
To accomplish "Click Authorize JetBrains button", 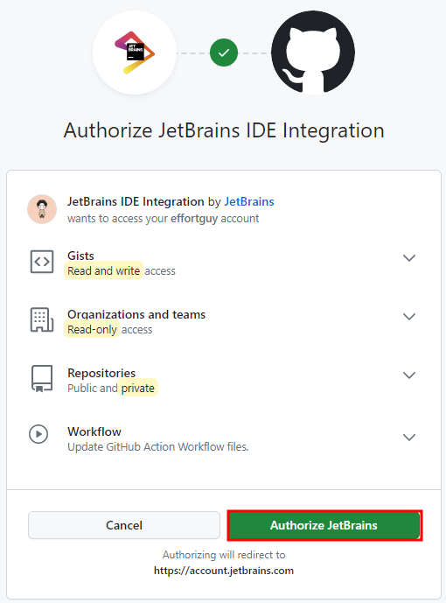I will (324, 525).
